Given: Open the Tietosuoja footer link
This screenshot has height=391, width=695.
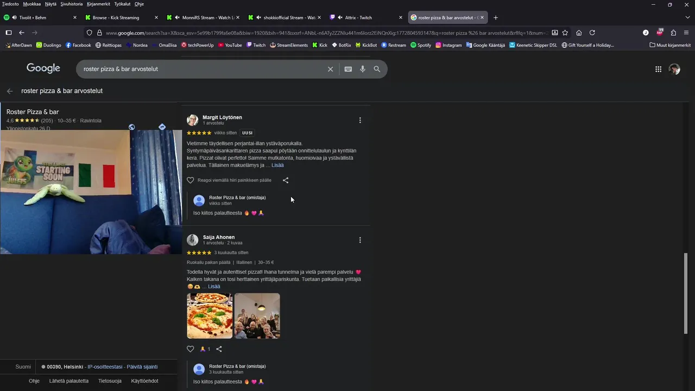Looking at the screenshot, I should coord(110,381).
